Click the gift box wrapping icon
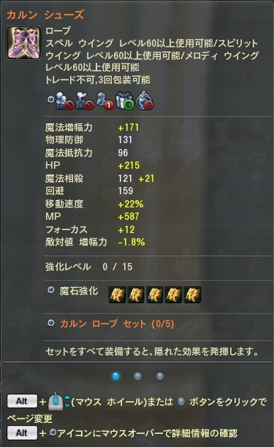Viewport: 274px width, 447px height. point(125,101)
